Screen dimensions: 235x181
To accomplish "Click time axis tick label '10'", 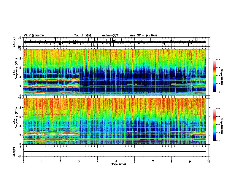I will pyautogui.click(x=209, y=161).
